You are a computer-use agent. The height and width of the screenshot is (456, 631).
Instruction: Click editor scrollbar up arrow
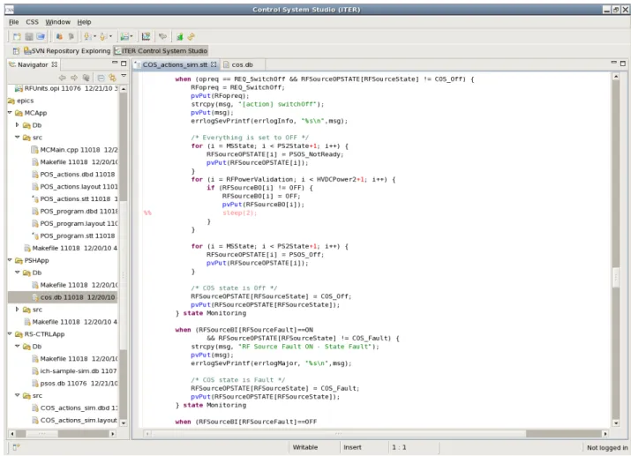click(616, 77)
